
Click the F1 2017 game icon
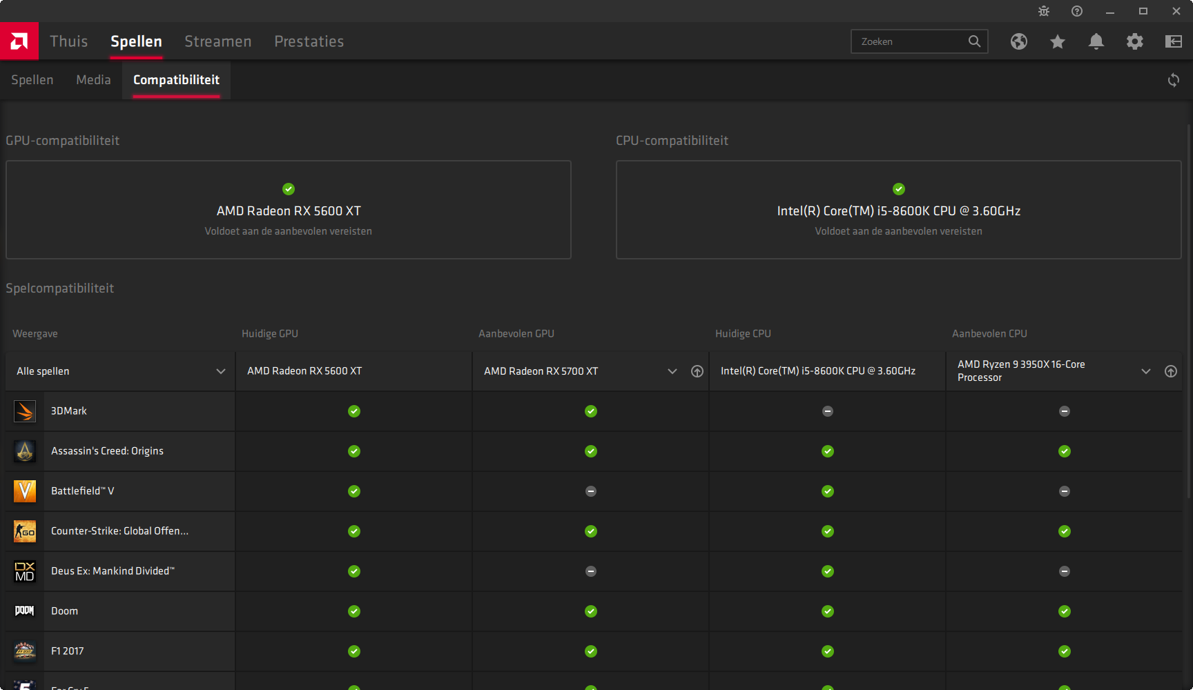click(25, 651)
